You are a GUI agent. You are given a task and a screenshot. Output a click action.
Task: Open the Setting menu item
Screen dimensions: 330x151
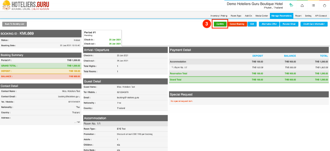coord(308,16)
